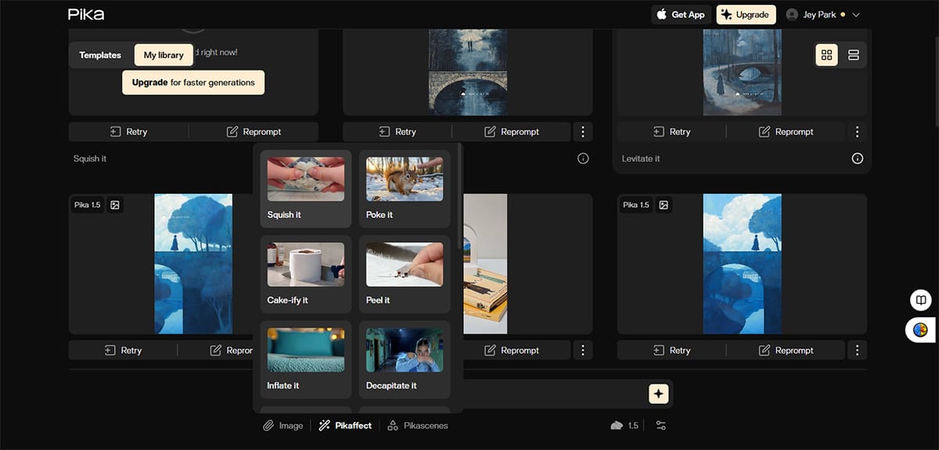Click Retry under bottom-right video
The width and height of the screenshot is (939, 450).
click(x=672, y=350)
